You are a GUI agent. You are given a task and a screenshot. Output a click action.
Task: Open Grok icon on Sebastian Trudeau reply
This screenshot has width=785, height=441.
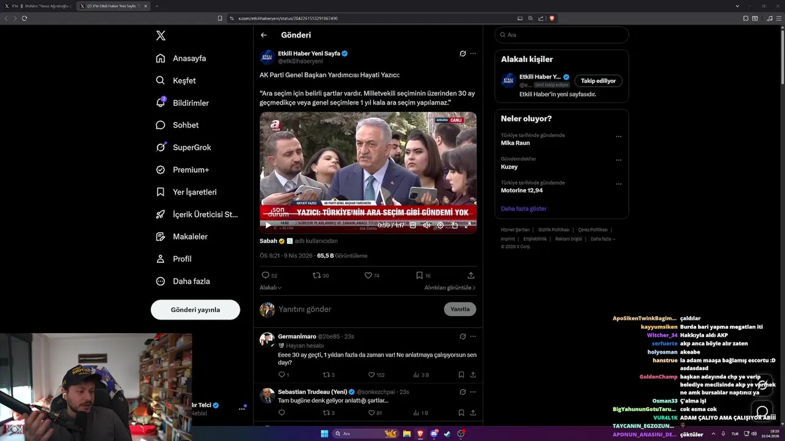pos(463,391)
